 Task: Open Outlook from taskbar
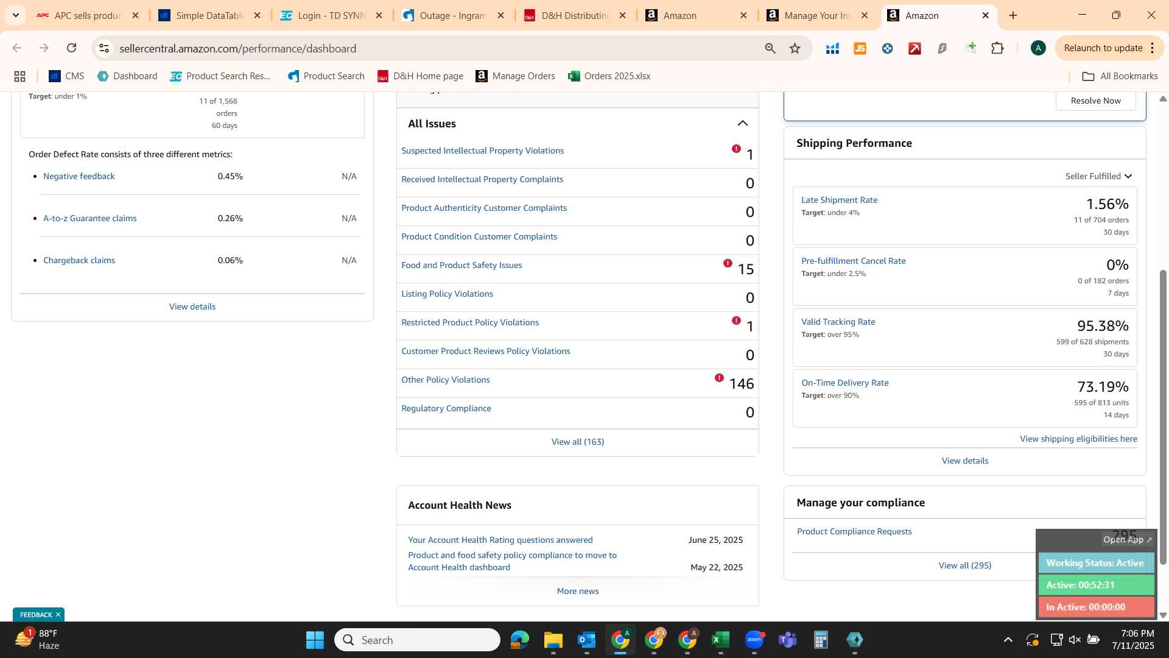586,640
